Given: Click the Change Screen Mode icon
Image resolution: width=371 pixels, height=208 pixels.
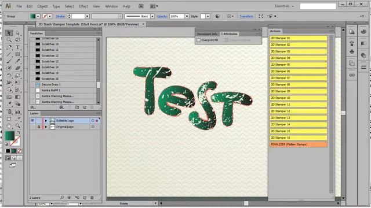Looking at the screenshot, I should [x=13, y=165].
